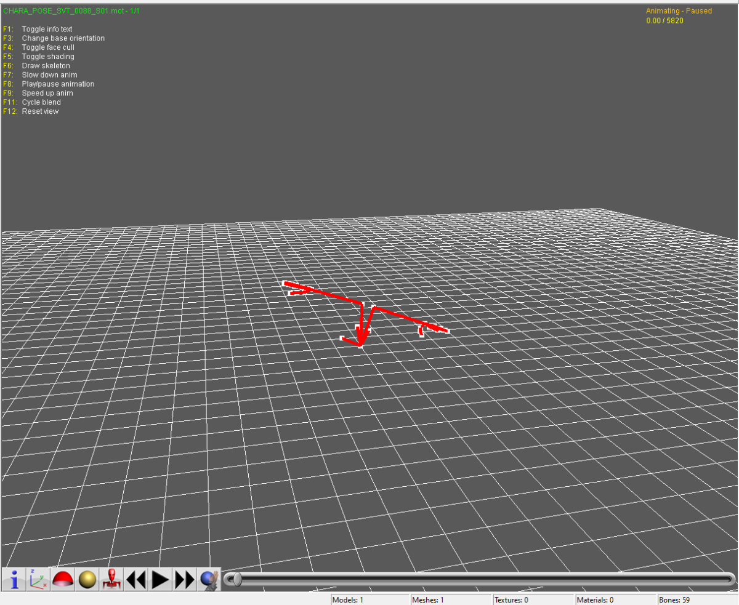
Task: Click the middle of the animation timeline track
Action: tap(479, 579)
